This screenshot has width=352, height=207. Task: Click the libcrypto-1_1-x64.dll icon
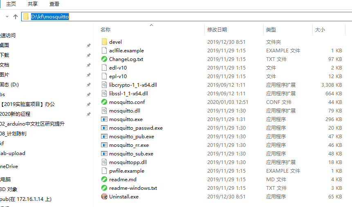104,85
